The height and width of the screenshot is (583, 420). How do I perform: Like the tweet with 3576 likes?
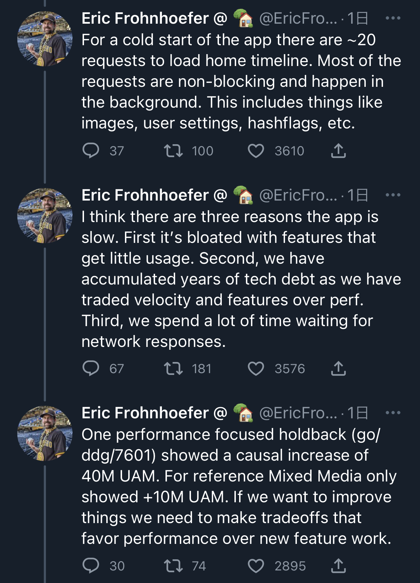pos(256,369)
